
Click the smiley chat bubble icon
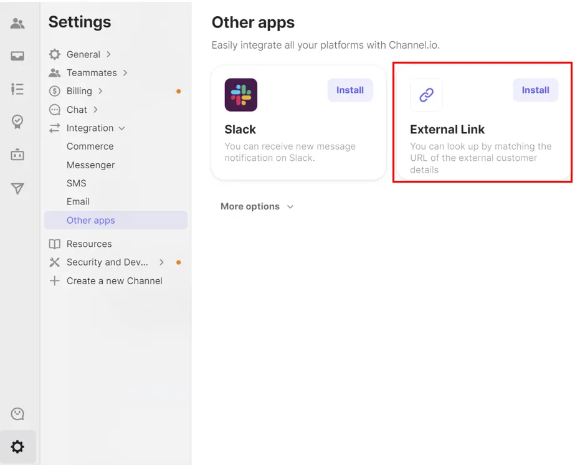pyautogui.click(x=17, y=414)
